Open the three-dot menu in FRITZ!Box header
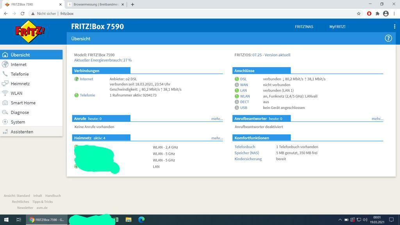400x225 pixels. [395, 27]
